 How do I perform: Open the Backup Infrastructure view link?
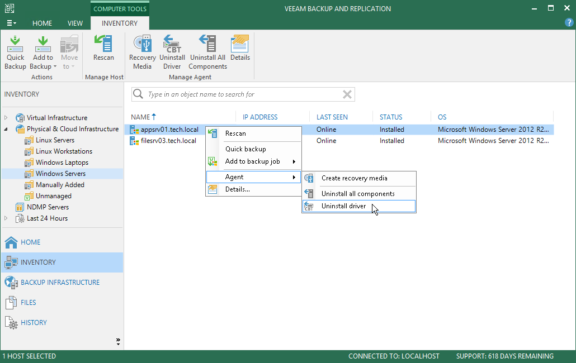(60, 283)
